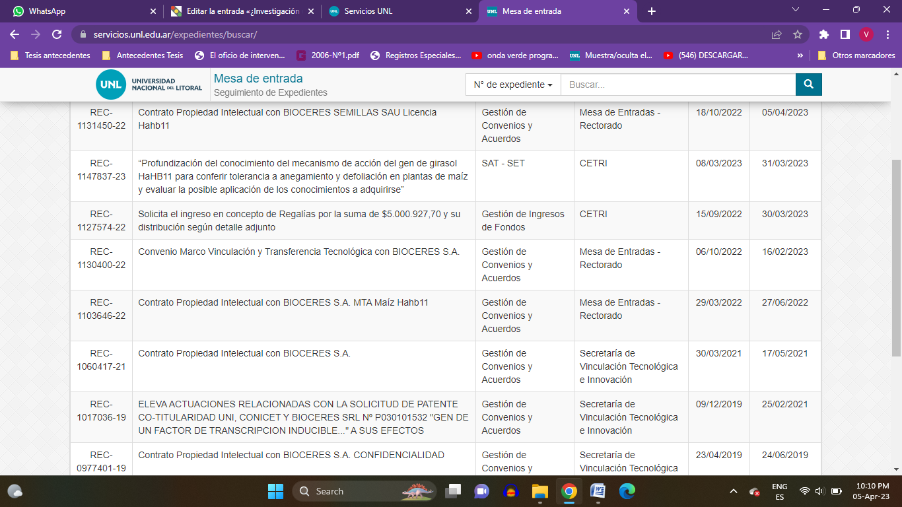Open the N° de expediente dropdown
Screen dimensions: 902x507
513,84
